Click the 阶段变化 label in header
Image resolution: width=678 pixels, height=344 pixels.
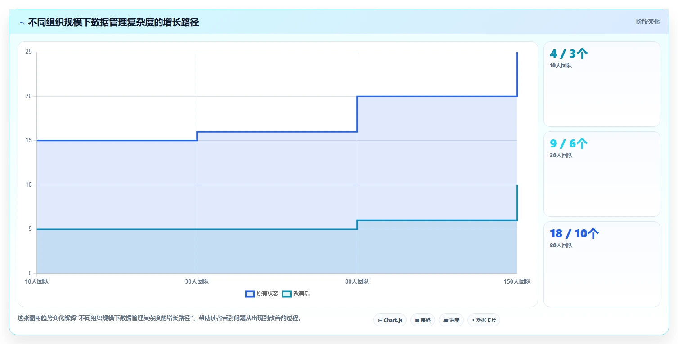pyautogui.click(x=648, y=22)
